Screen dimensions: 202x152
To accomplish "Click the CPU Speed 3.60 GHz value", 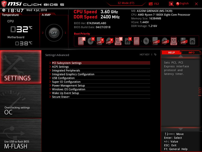I will tap(109, 12).
